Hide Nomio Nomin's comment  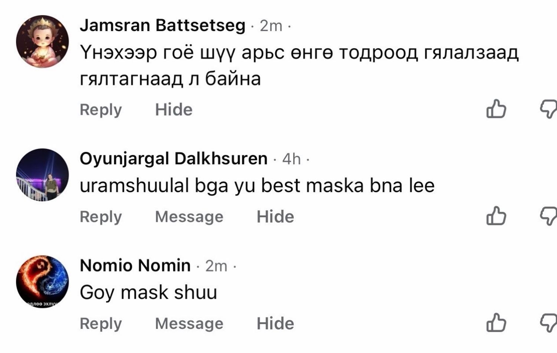(x=275, y=324)
